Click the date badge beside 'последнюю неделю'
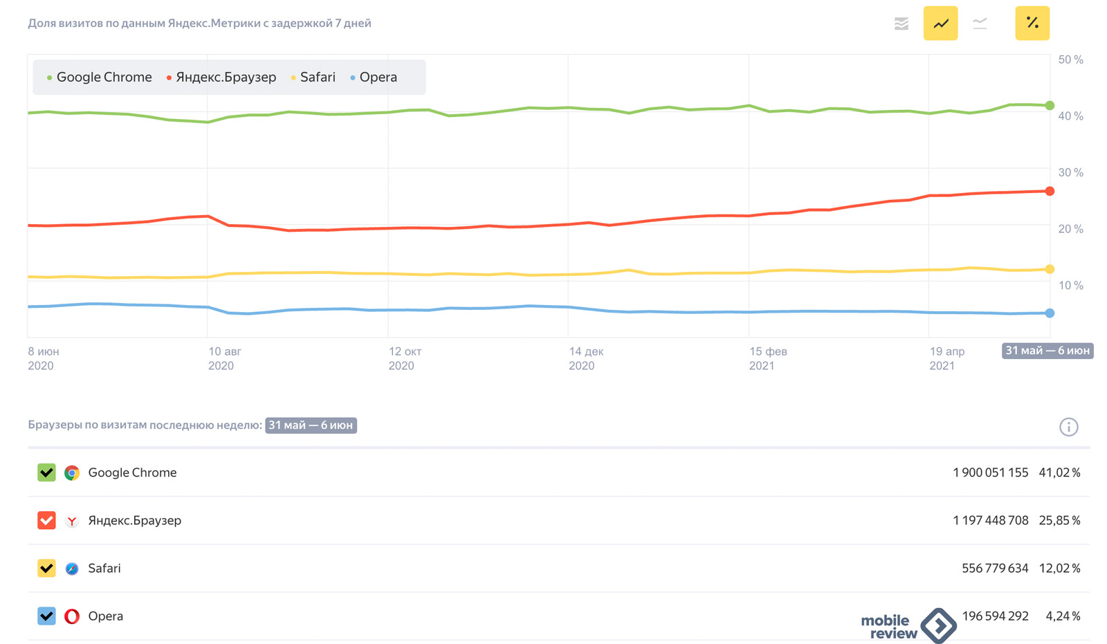1107x644 pixels. coord(311,425)
